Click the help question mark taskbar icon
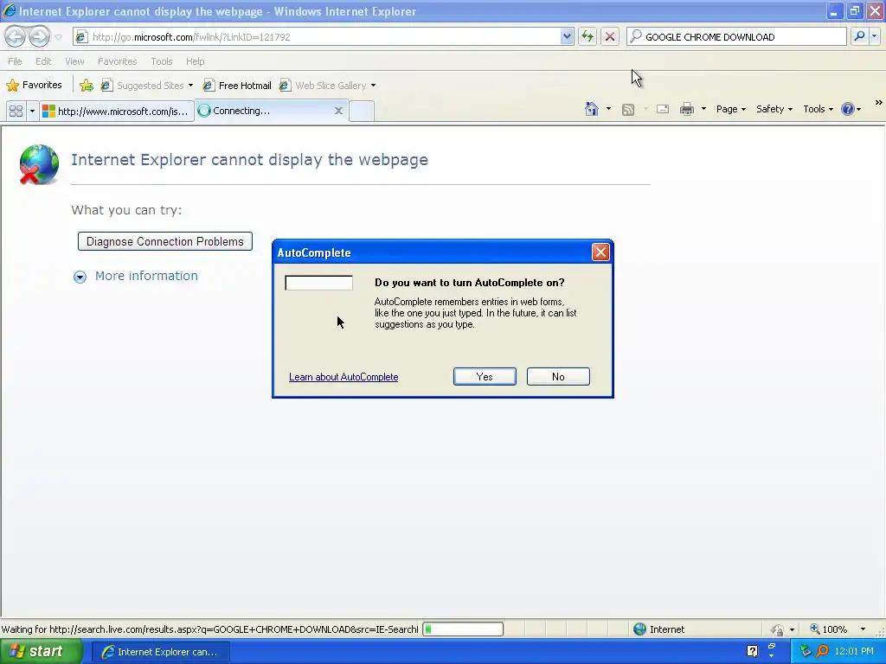This screenshot has width=886, height=664. pyautogui.click(x=752, y=652)
